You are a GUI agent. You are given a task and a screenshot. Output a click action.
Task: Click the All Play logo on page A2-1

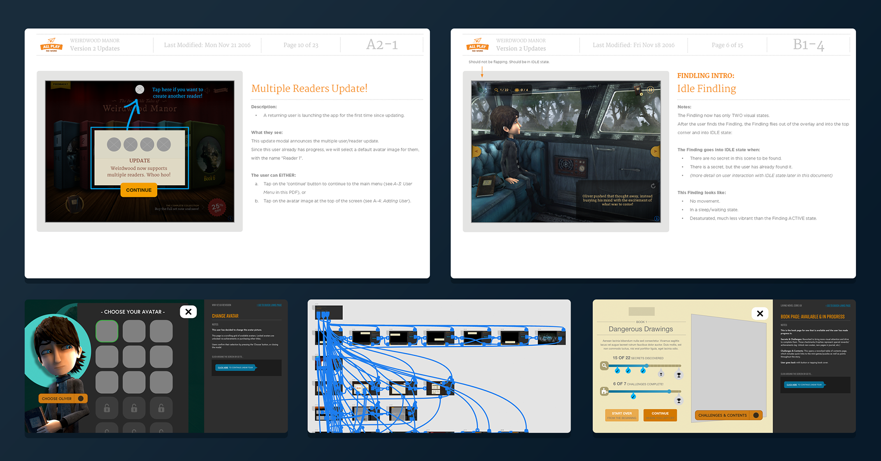coord(52,45)
